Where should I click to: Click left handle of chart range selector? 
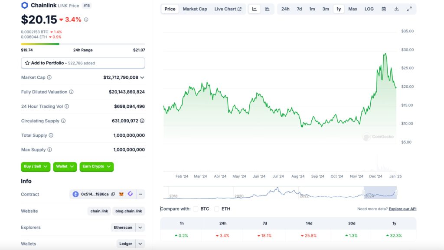coord(364,192)
